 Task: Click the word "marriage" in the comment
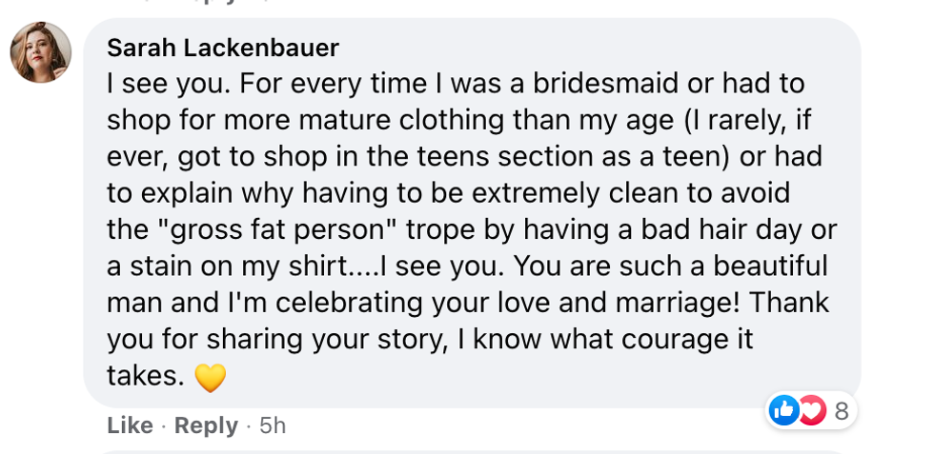coord(680,303)
